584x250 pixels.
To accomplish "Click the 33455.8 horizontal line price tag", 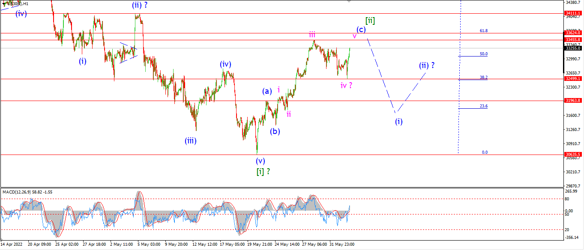I will coord(573,40).
